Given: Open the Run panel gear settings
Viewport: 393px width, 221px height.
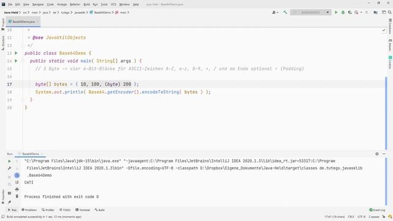Looking at the screenshot, I should click(377, 154).
